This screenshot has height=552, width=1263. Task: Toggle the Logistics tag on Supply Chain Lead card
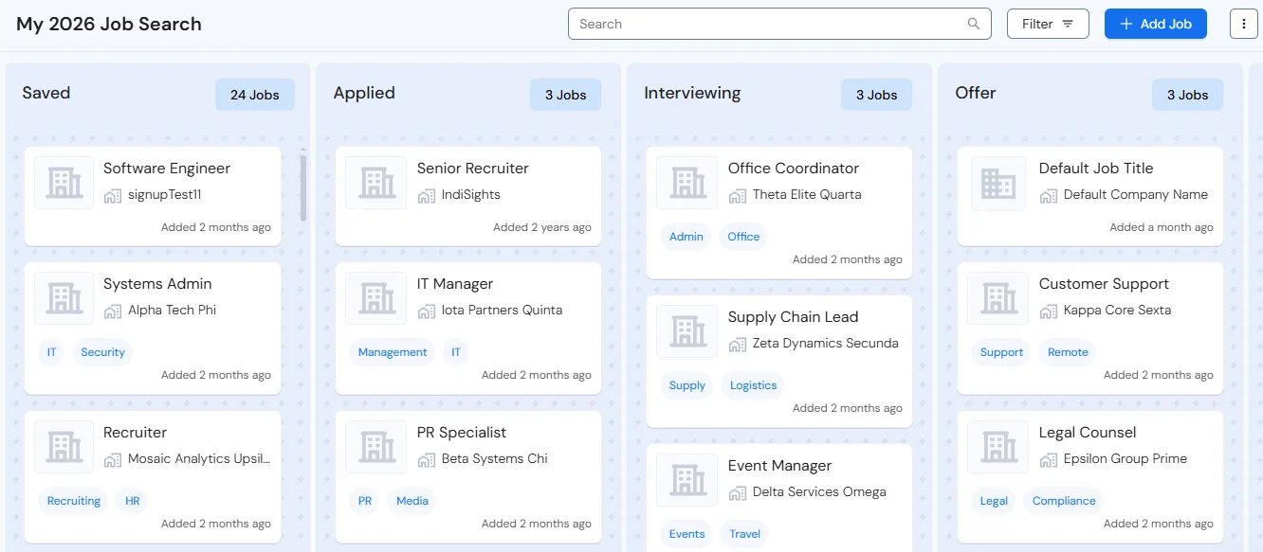(x=753, y=385)
